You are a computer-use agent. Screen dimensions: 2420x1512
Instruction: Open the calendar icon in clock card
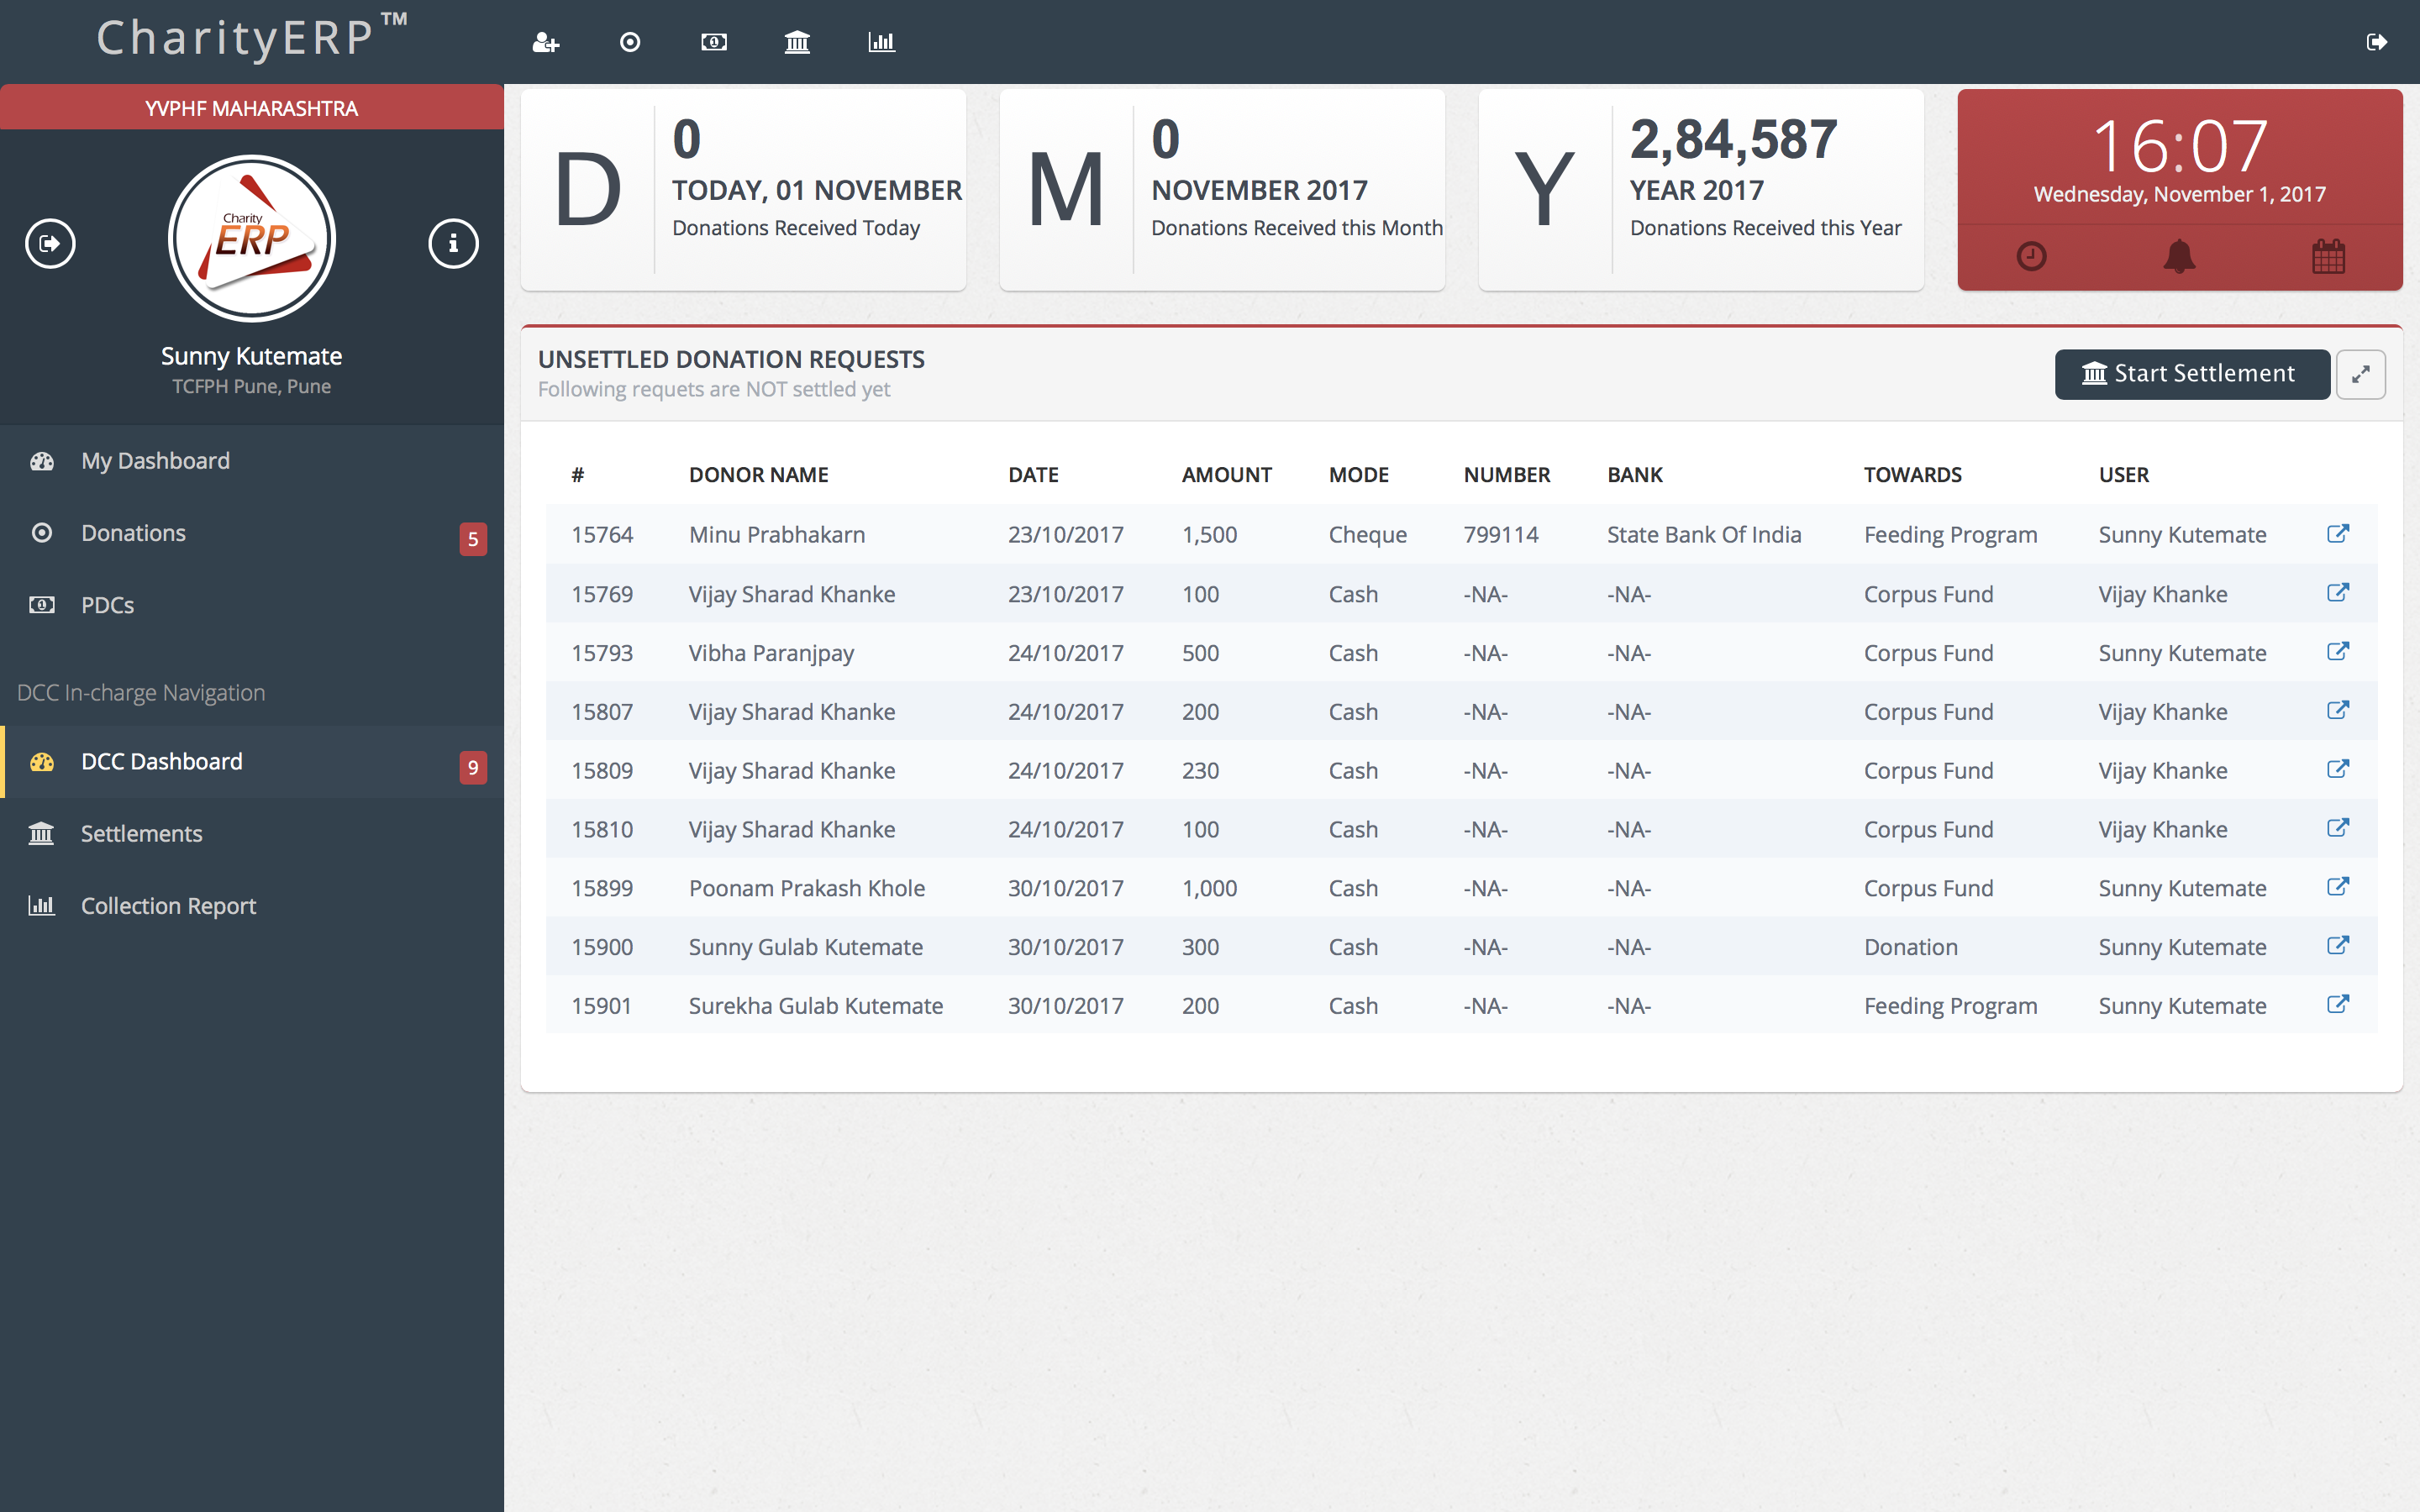2328,257
